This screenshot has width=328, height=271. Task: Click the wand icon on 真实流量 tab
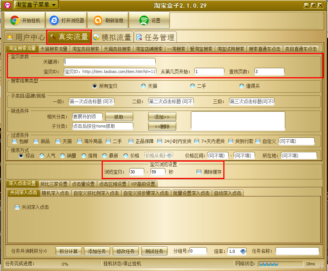53,37
